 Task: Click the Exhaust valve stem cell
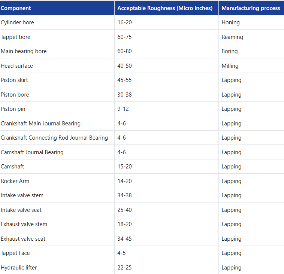(24, 224)
